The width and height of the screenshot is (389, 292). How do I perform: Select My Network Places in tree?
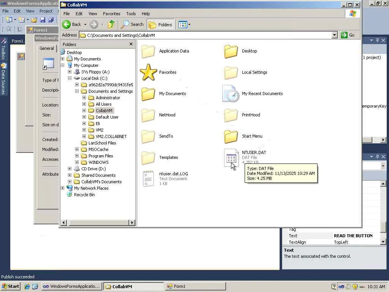(91, 188)
